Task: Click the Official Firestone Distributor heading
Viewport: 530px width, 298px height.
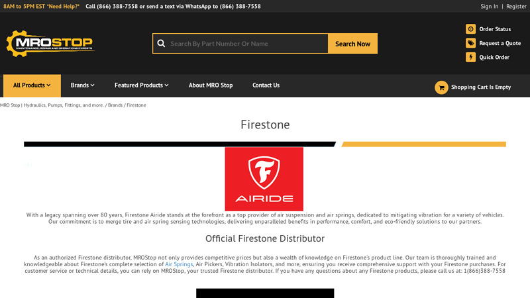Action: pos(265,238)
